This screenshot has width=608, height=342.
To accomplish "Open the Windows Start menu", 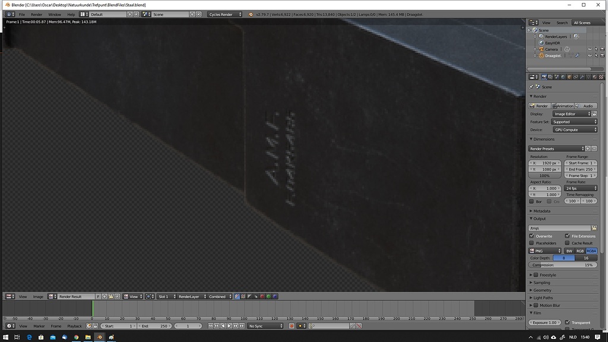I will pyautogui.click(x=5, y=337).
